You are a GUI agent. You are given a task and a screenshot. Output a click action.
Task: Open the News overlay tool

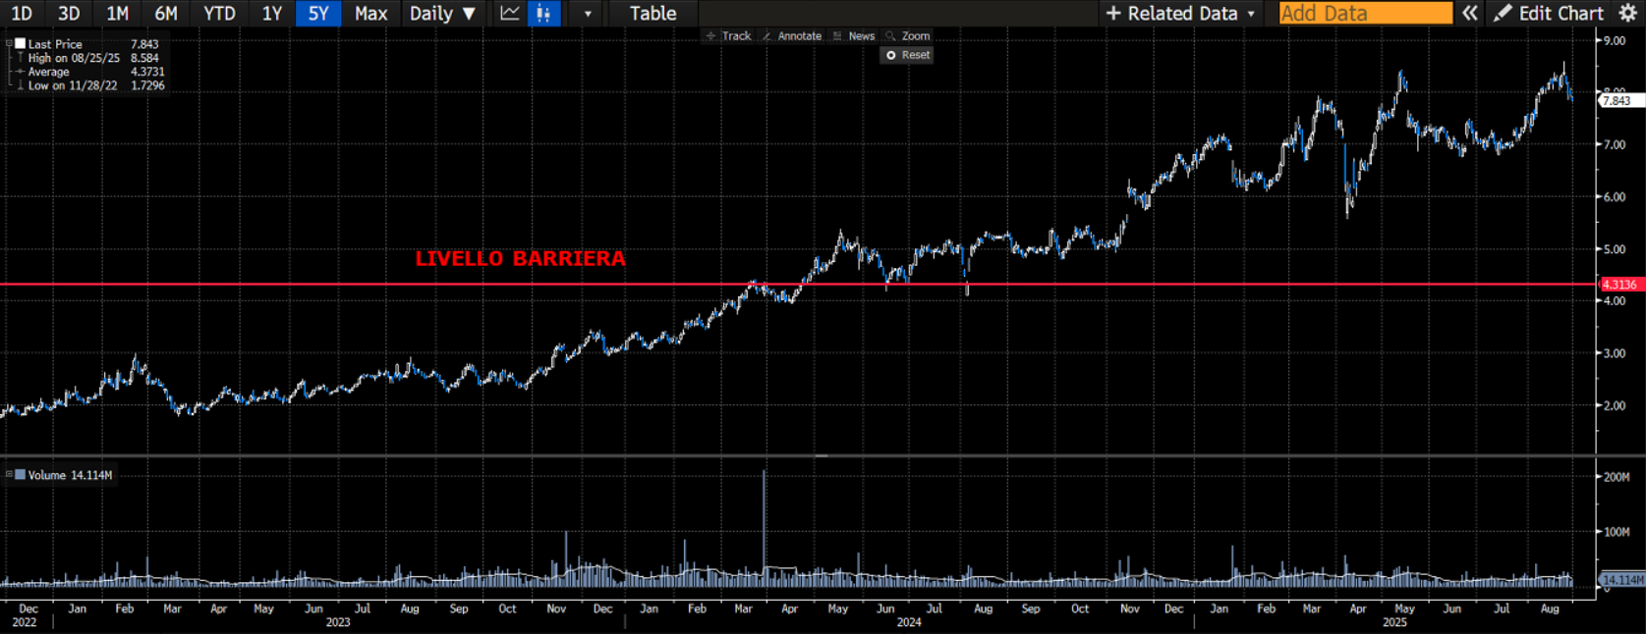[853, 36]
